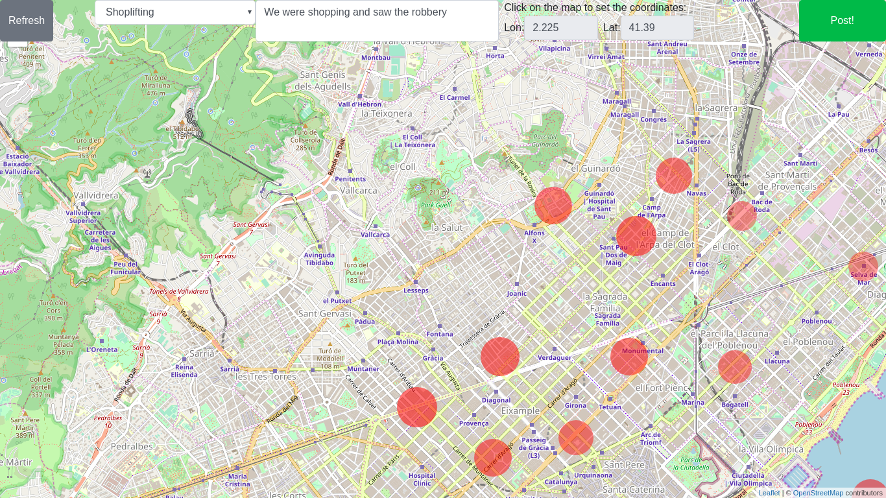
Task: Click the Hospital Clínic station label
Action: click(422, 479)
